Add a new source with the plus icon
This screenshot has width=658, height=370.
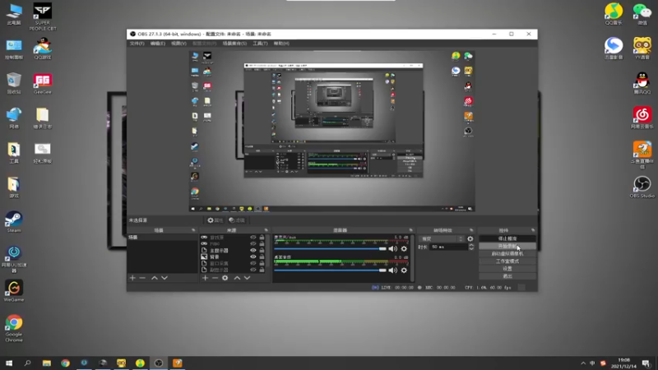[x=205, y=278]
